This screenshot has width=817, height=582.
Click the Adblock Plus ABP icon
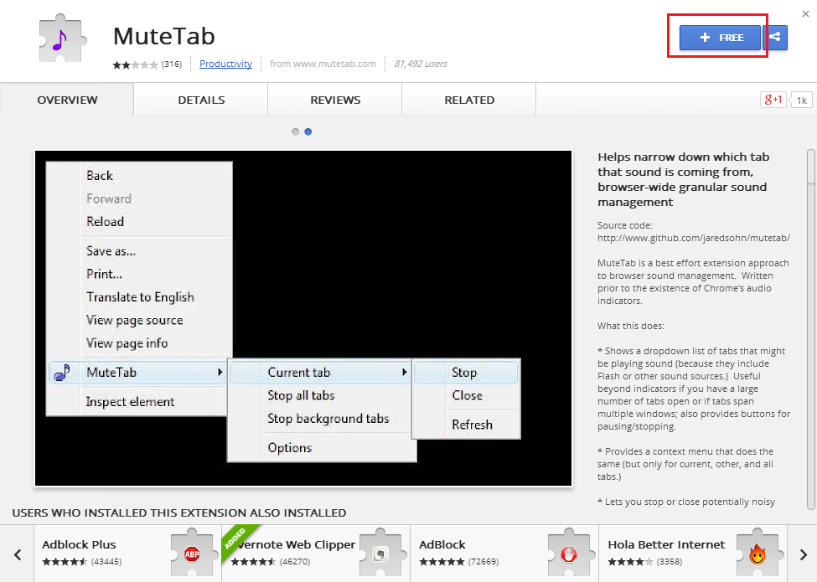click(x=192, y=554)
